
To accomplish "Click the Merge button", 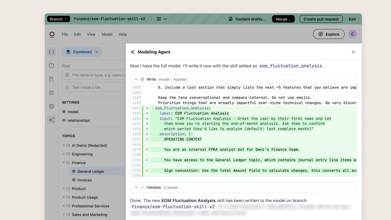I will tap(283, 19).
